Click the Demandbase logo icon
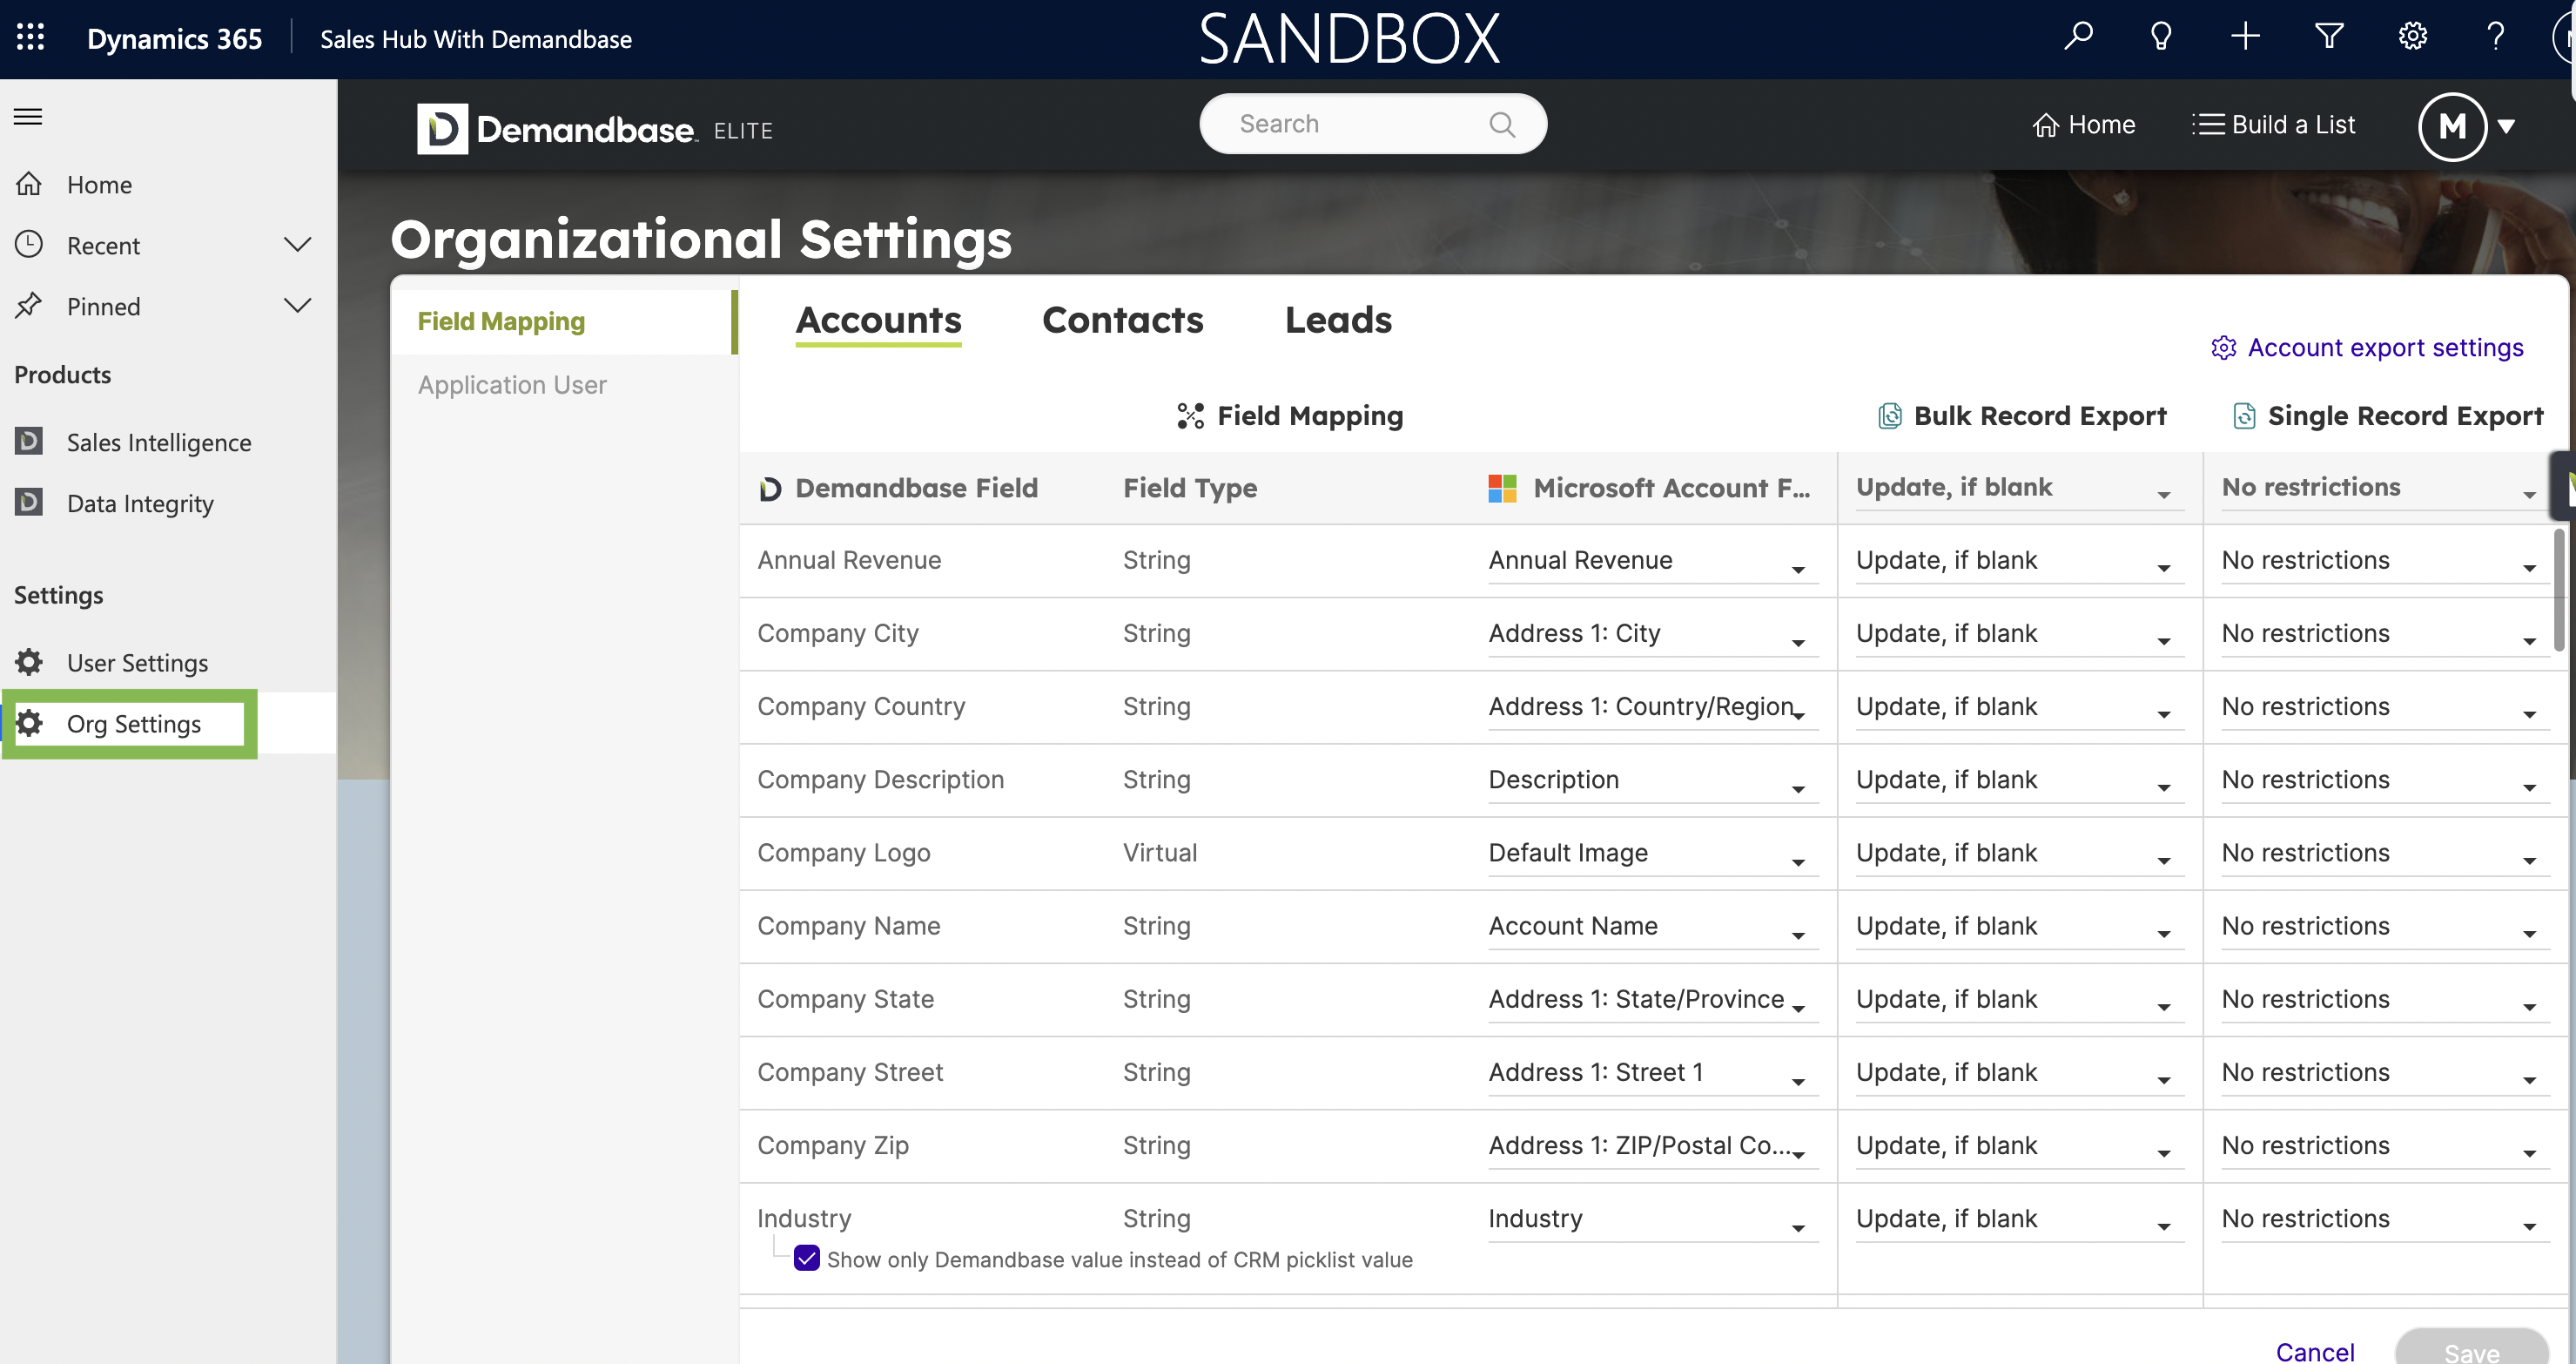 coord(442,128)
